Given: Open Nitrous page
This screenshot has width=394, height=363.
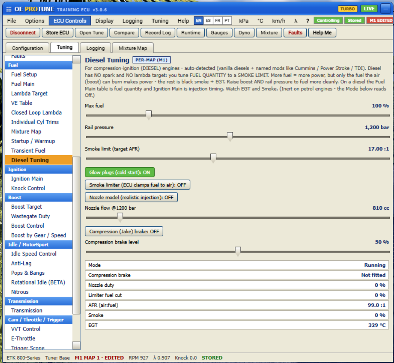Looking at the screenshot, I should coord(39,292).
